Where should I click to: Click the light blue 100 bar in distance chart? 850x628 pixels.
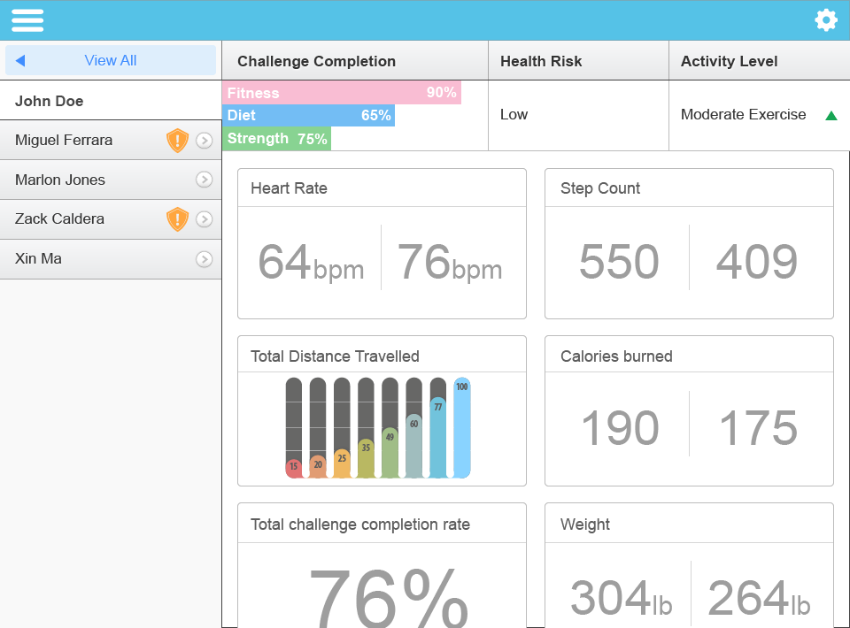[461, 429]
